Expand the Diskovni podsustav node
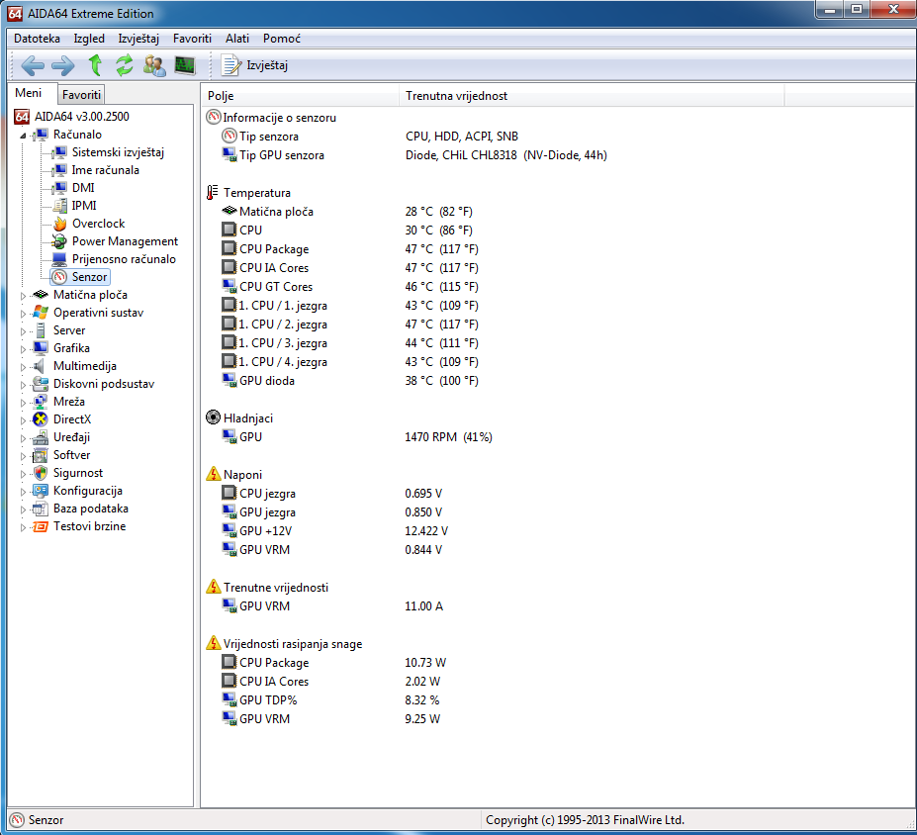 23,385
